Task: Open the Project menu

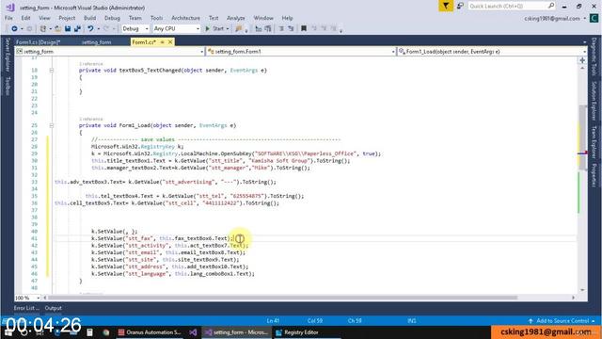Action: tap(67, 18)
